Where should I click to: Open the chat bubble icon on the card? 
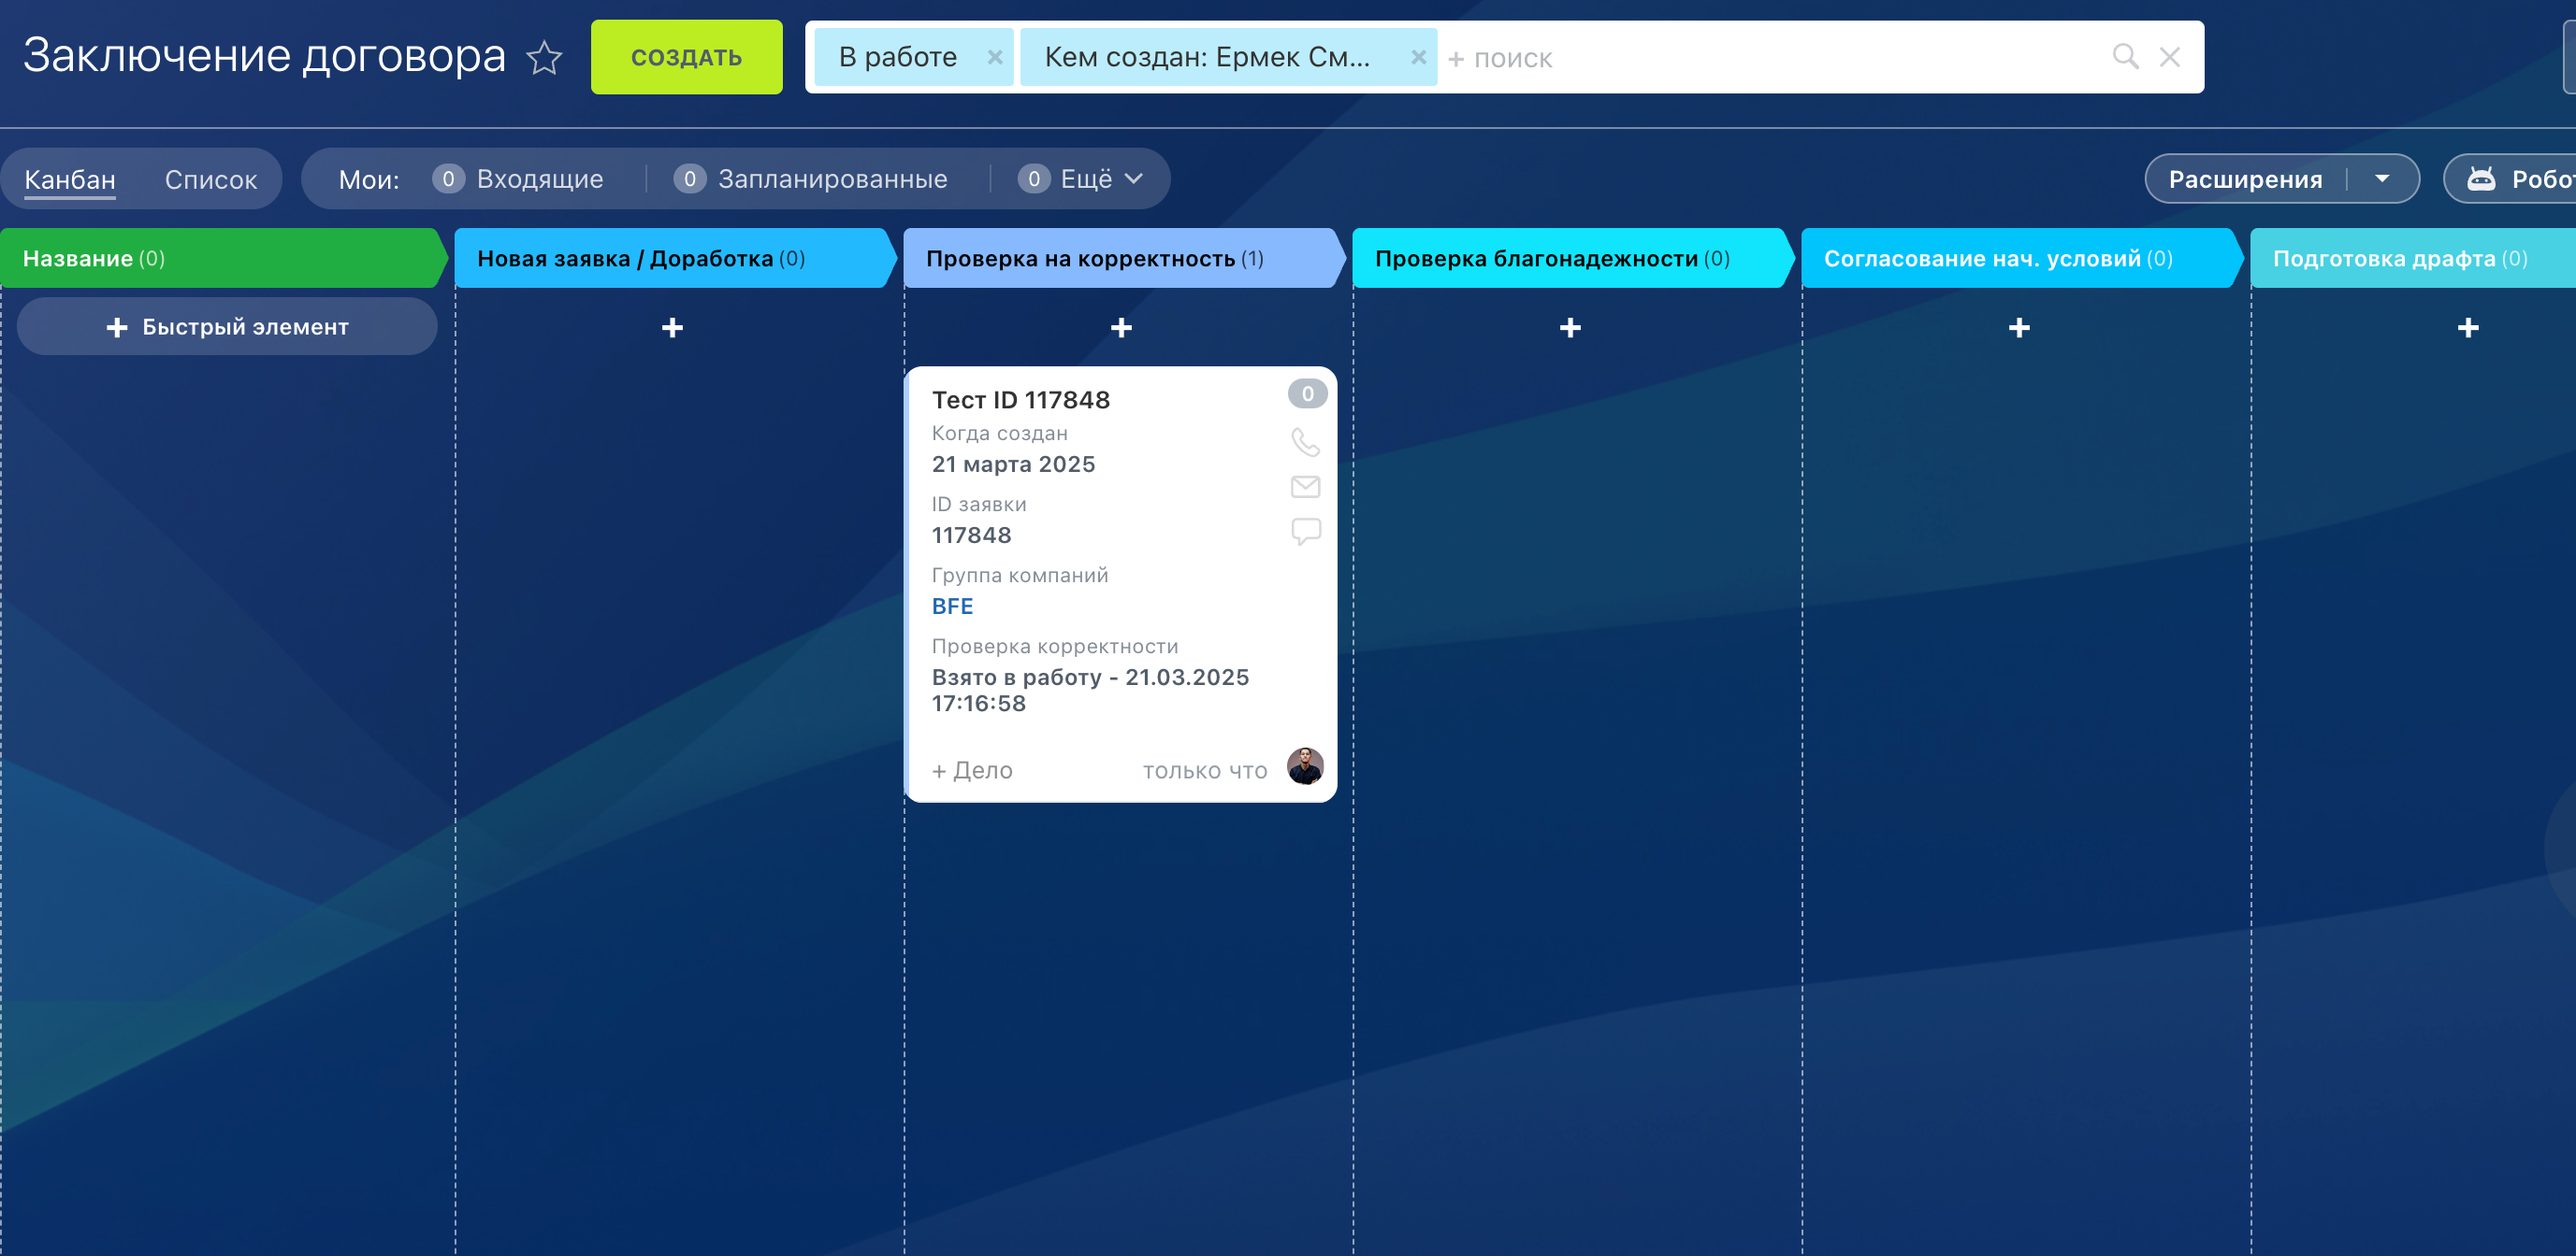1305,531
